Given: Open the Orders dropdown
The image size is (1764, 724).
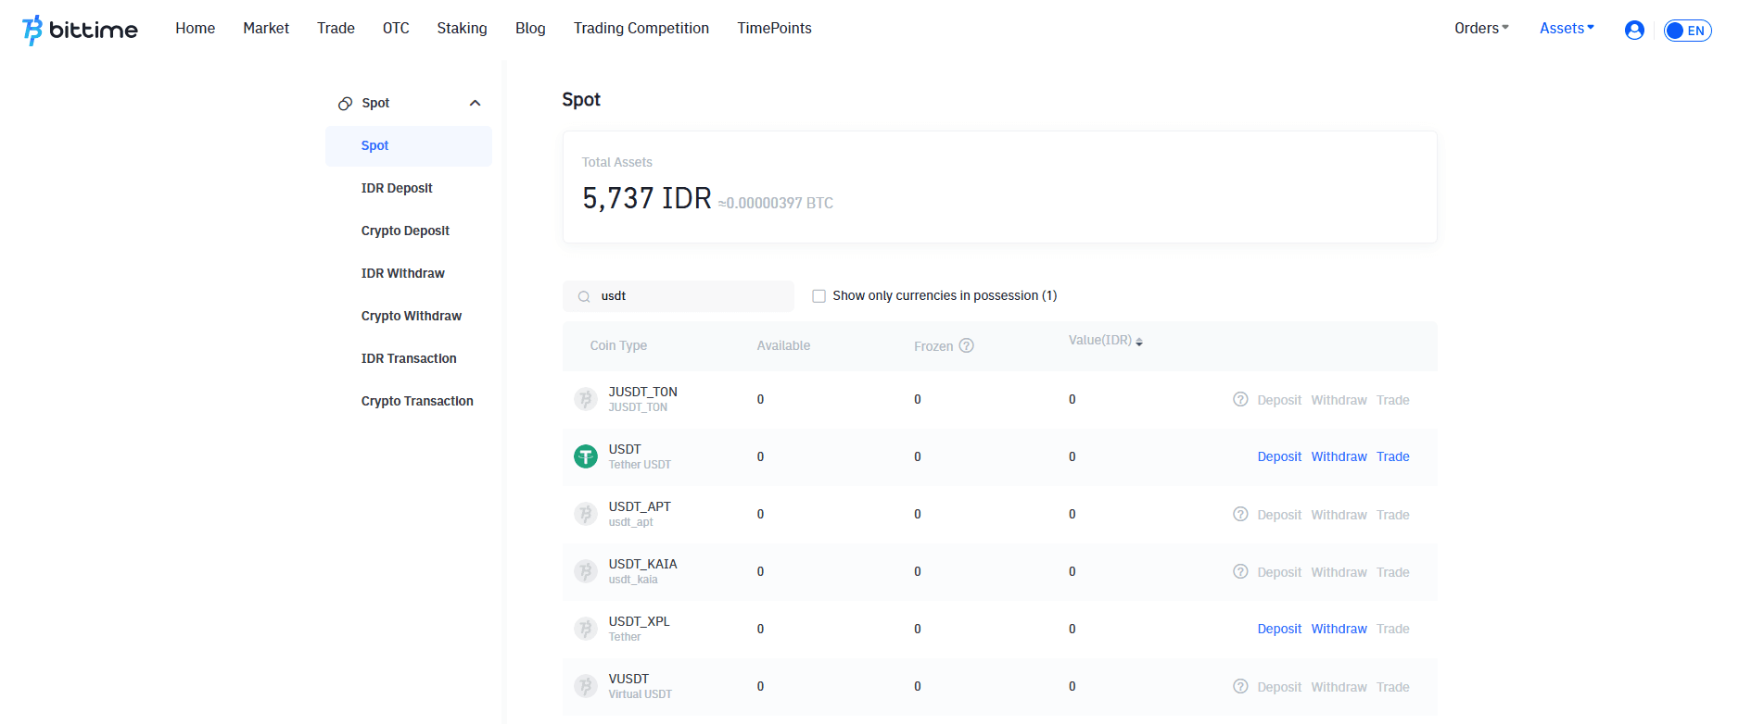Looking at the screenshot, I should (x=1481, y=29).
